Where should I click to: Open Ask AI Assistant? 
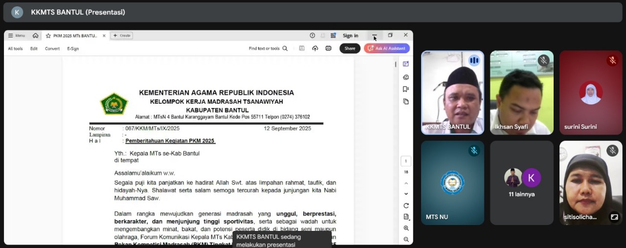[x=387, y=48]
